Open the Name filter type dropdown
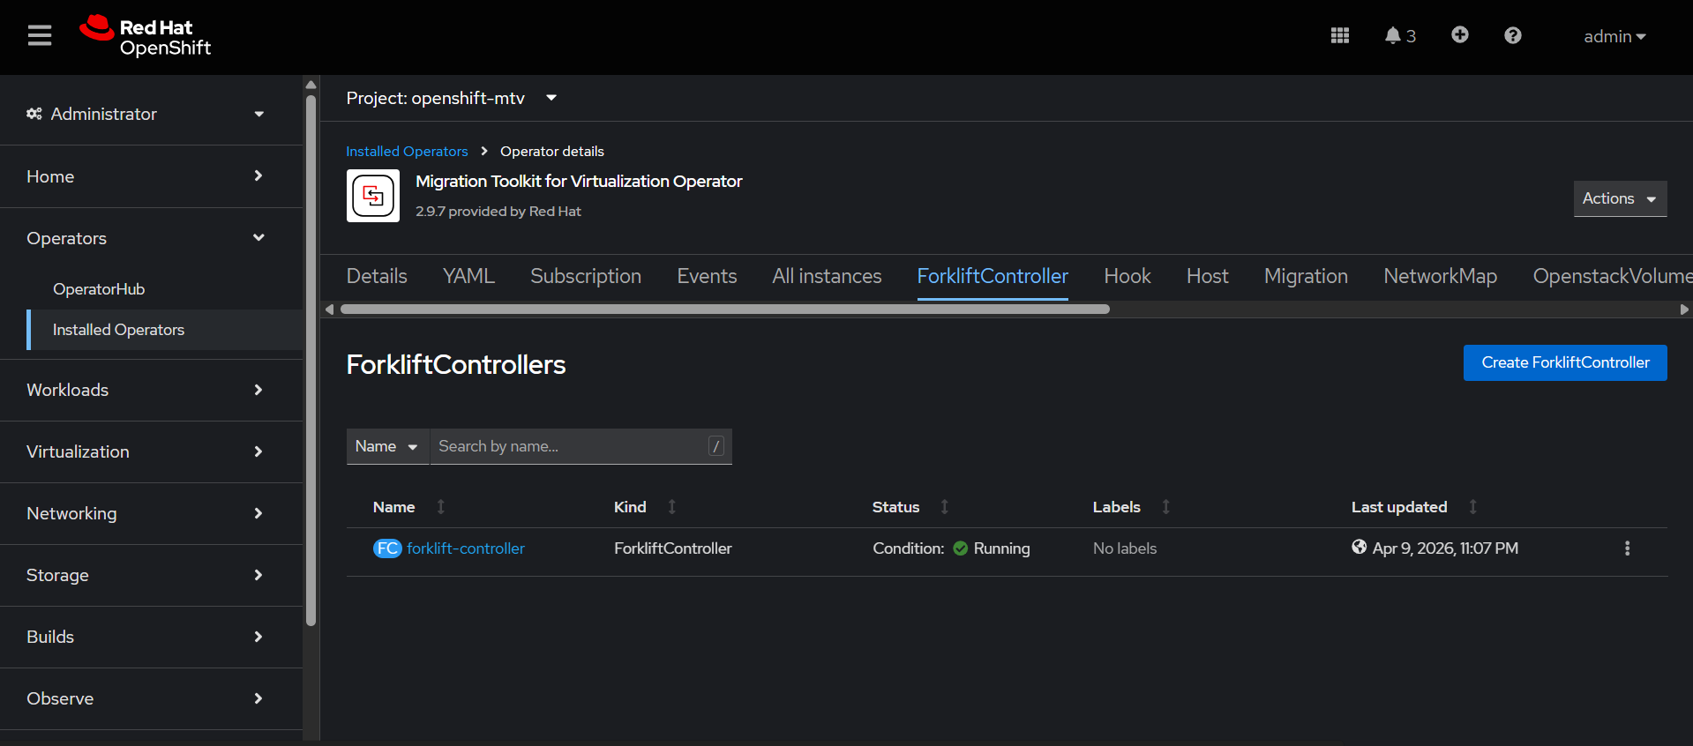1693x746 pixels. point(386,447)
